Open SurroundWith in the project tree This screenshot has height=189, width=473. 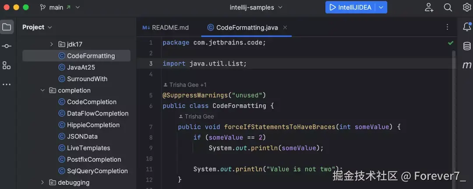click(x=87, y=79)
